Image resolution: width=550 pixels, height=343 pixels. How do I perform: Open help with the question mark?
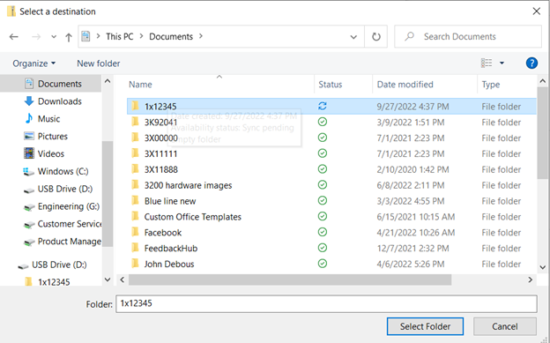(531, 63)
